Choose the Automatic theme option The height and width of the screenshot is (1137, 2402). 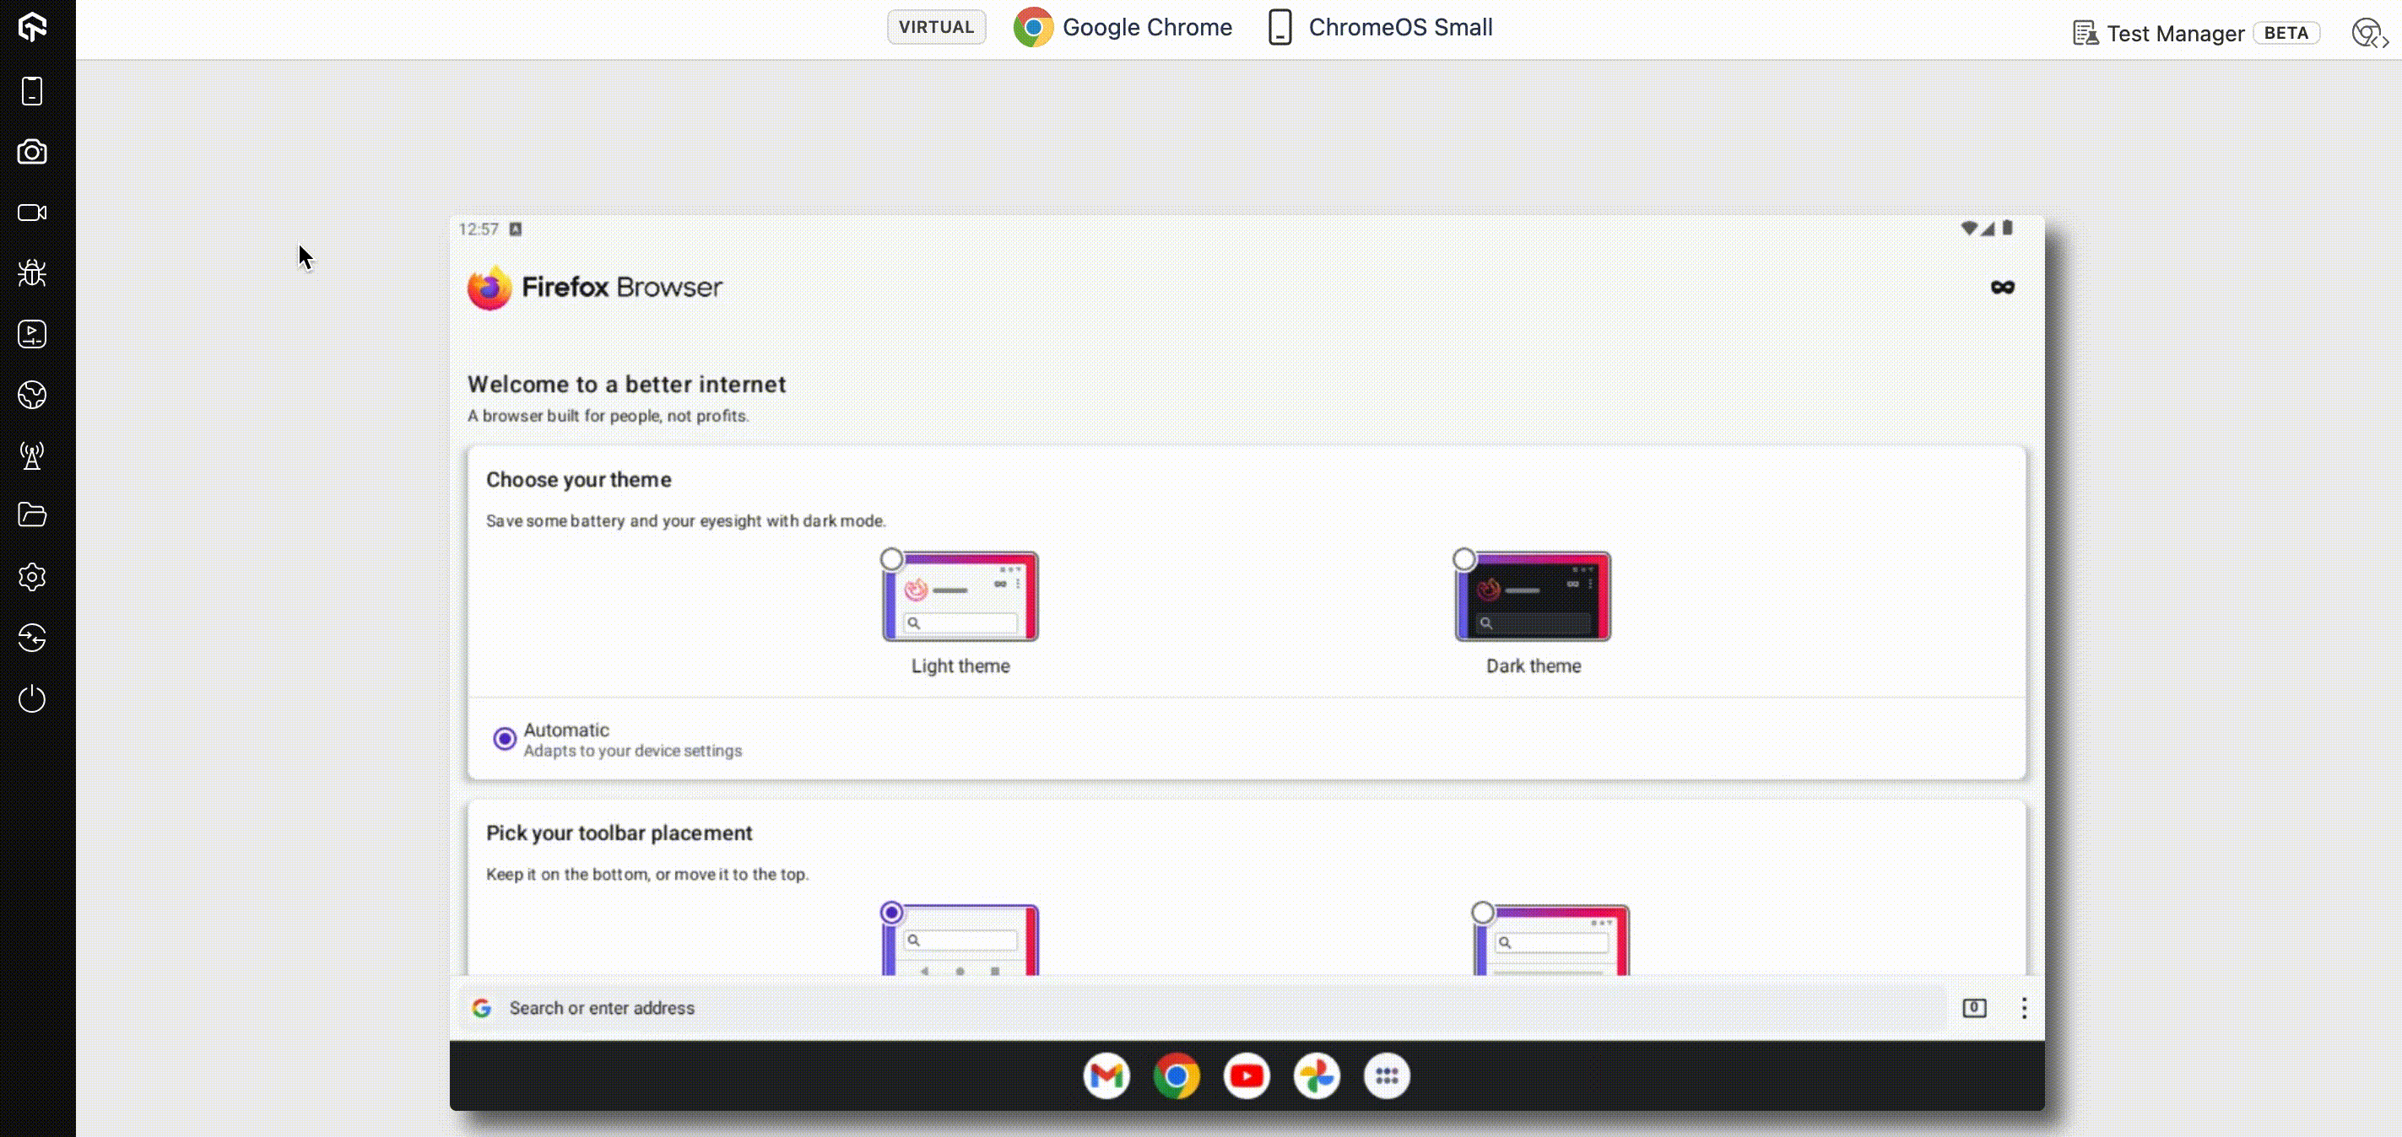pyautogui.click(x=505, y=739)
